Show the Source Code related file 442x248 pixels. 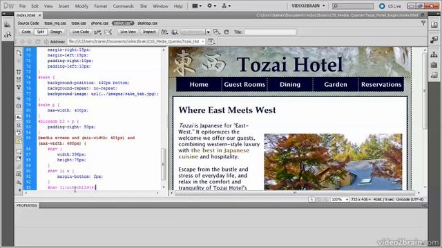pos(28,23)
